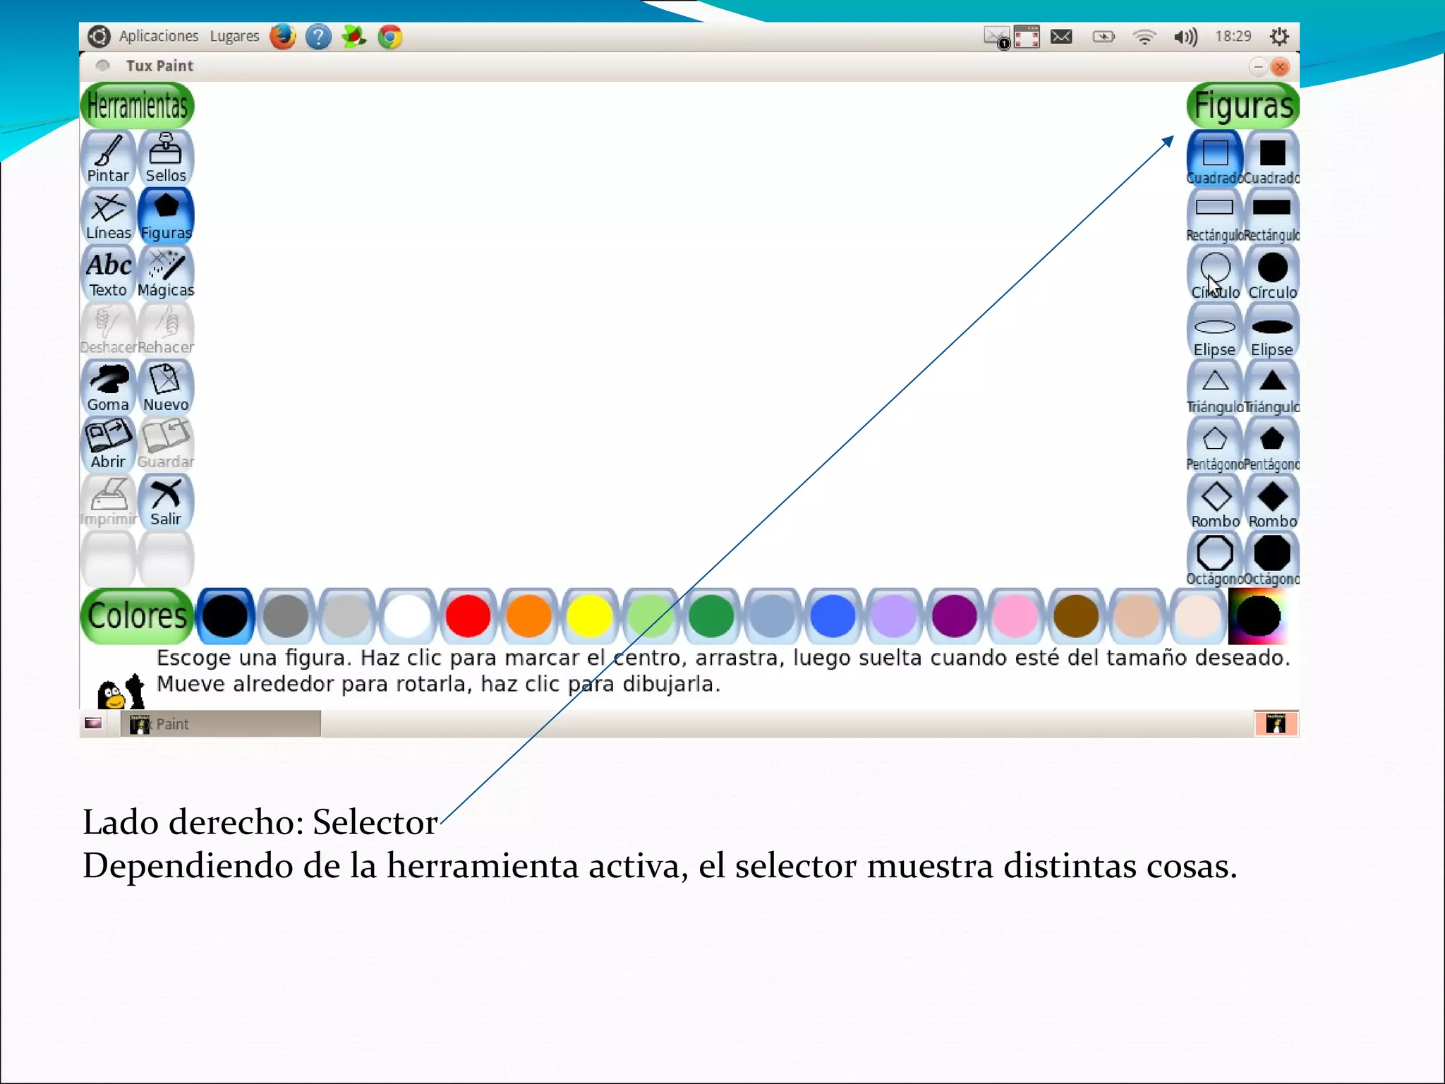This screenshot has height=1084, width=1445.
Task: Pick the filled Pentágono shape
Action: [x=1271, y=445]
